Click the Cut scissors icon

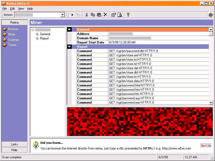point(87,15)
